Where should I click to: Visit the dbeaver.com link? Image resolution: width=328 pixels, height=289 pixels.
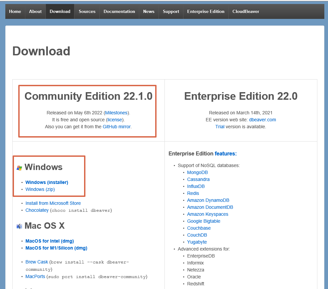pos(262,120)
